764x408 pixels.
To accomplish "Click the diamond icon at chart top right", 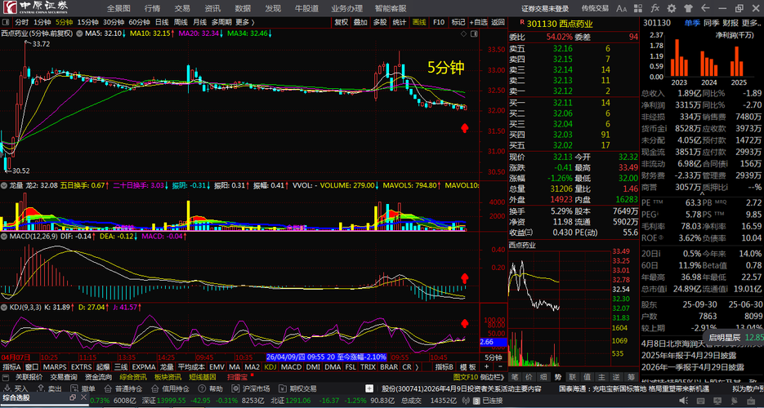I will point(462,33).
